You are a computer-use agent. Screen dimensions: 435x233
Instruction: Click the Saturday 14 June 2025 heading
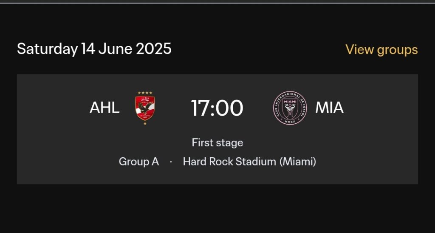(94, 49)
